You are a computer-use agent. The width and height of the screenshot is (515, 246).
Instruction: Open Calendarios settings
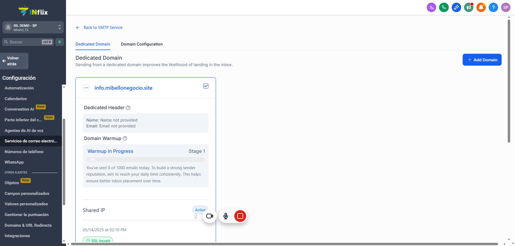click(x=15, y=99)
